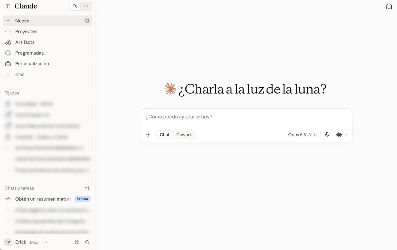The image size is (397, 250).
Task: Switch to code mode icon in header
Action: [x=86, y=6]
